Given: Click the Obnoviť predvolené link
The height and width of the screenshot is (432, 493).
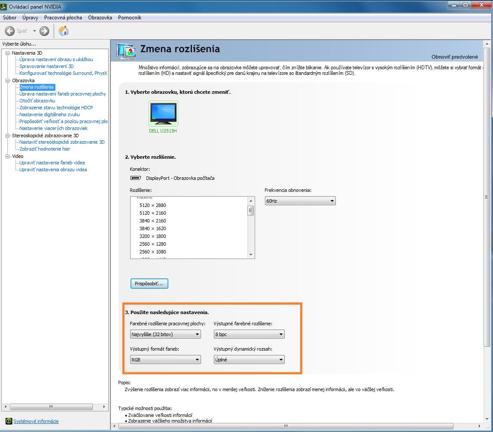Looking at the screenshot, I should (454, 57).
